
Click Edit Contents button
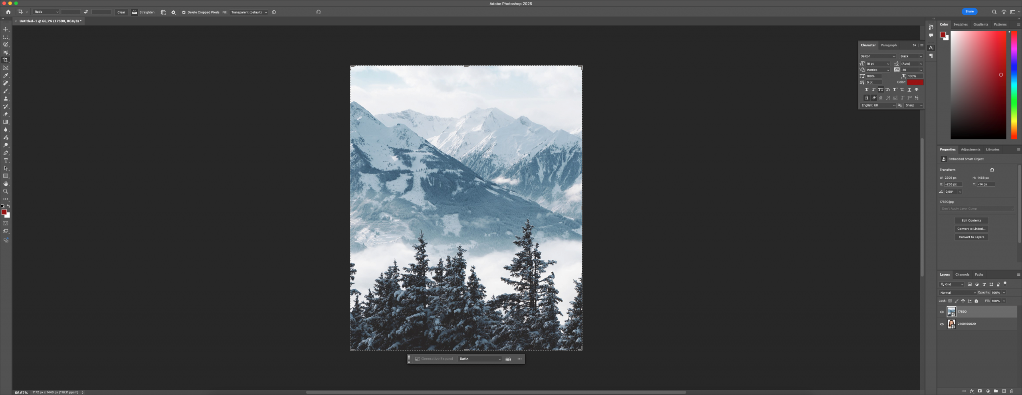(x=971, y=221)
